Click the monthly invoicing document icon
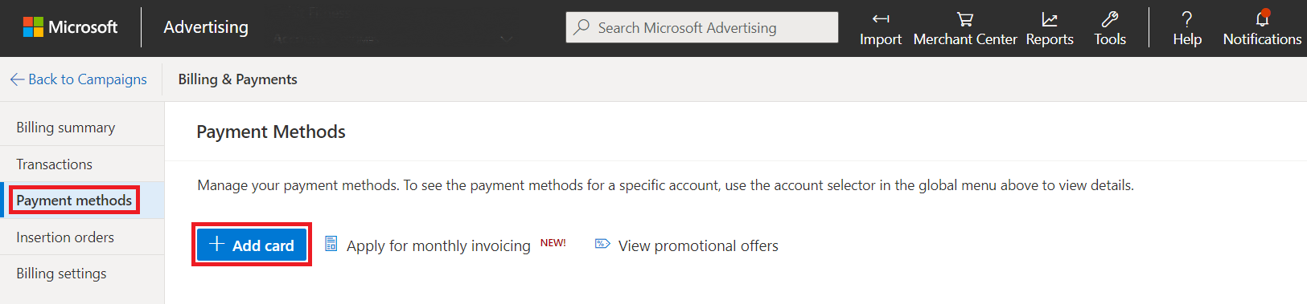The height and width of the screenshot is (304, 1307). click(x=331, y=244)
